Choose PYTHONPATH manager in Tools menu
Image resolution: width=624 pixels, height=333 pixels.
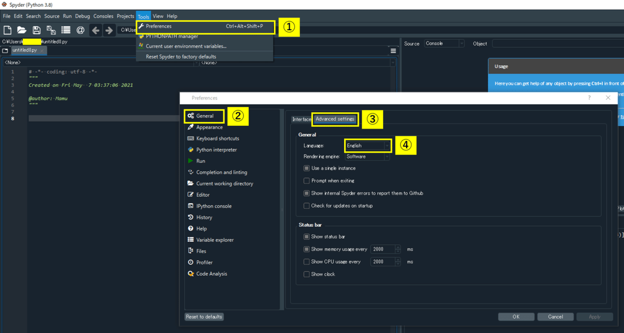click(x=204, y=36)
